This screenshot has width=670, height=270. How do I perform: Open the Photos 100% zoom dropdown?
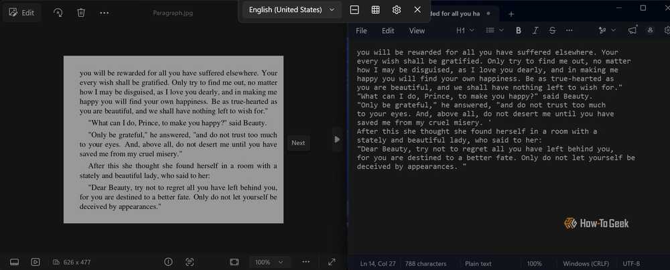point(269,263)
